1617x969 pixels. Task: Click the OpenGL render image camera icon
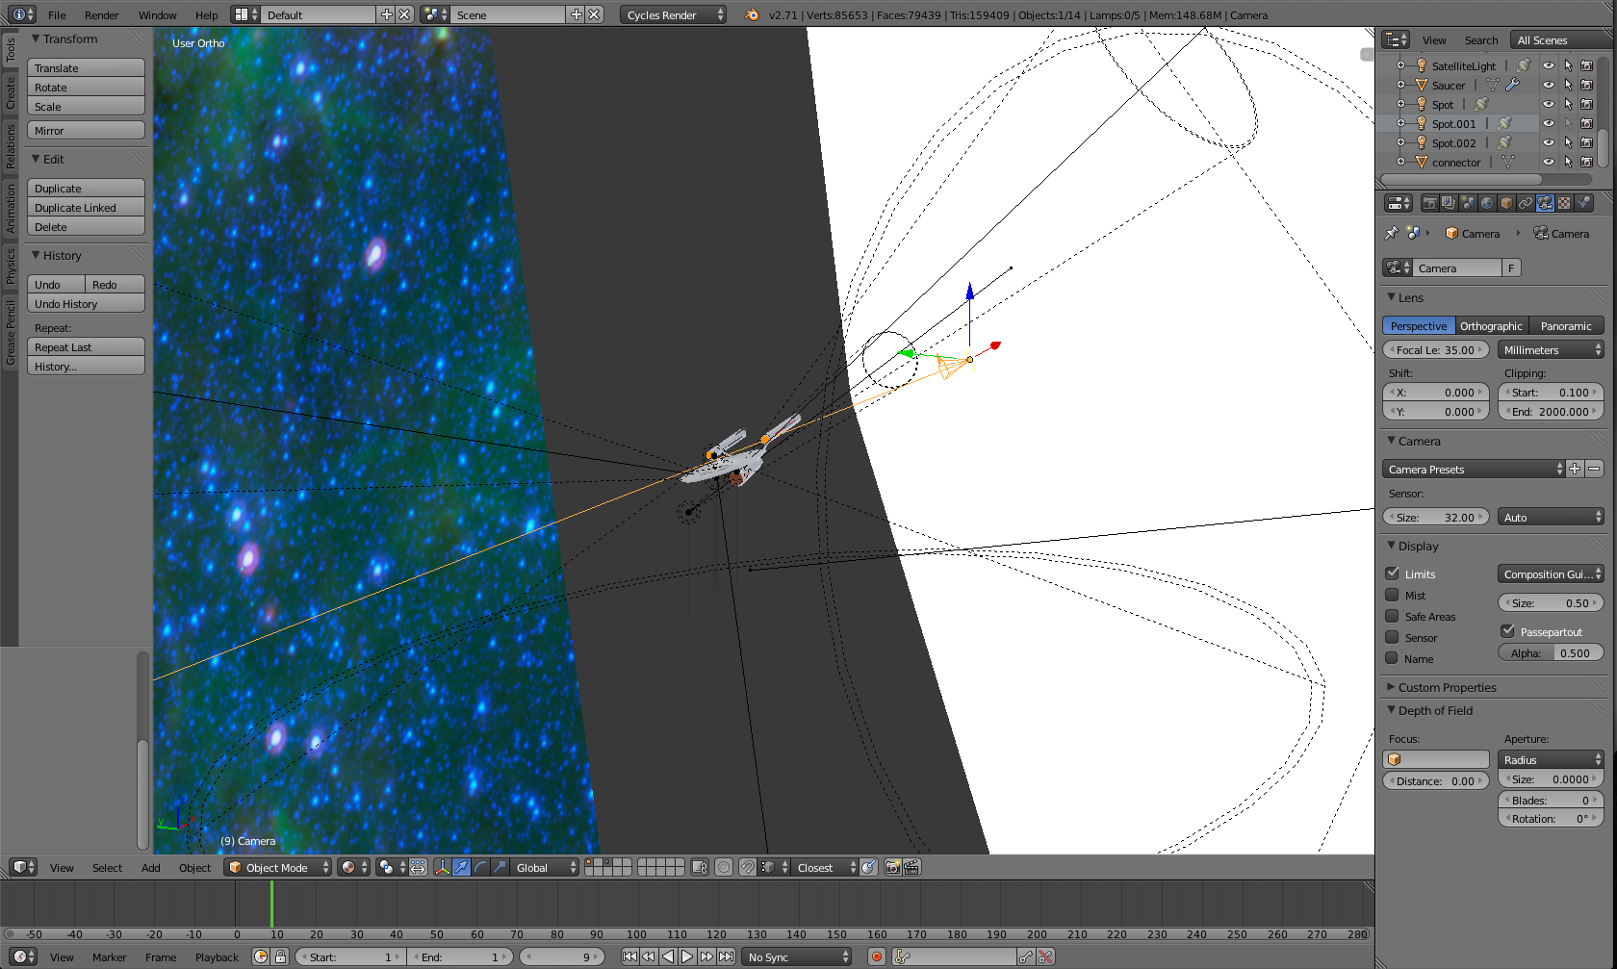[x=892, y=867]
